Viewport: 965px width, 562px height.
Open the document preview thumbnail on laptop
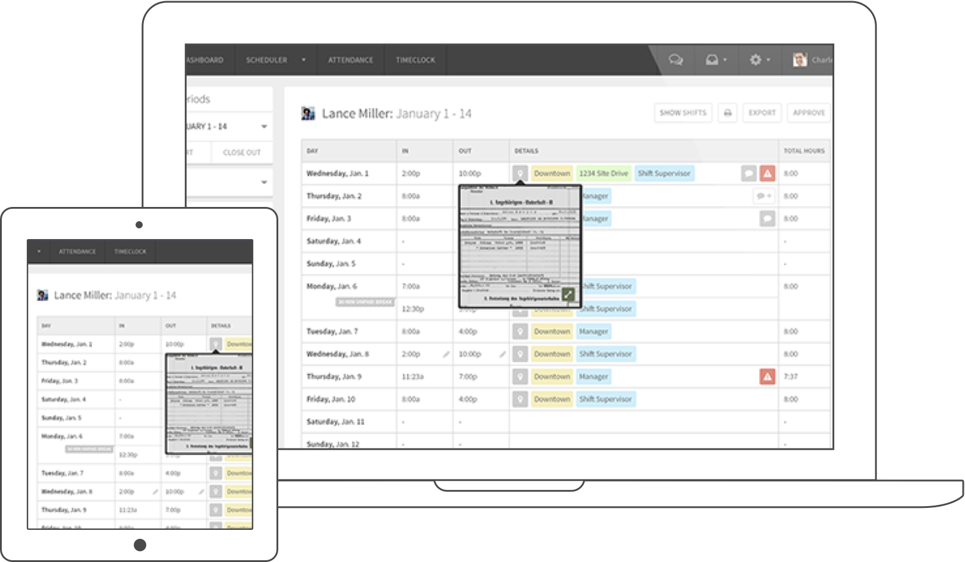point(520,246)
